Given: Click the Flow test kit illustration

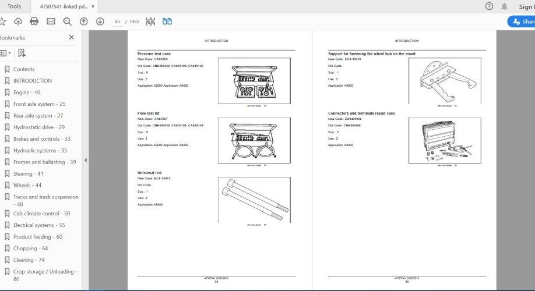Looking at the screenshot, I should tap(254, 140).
